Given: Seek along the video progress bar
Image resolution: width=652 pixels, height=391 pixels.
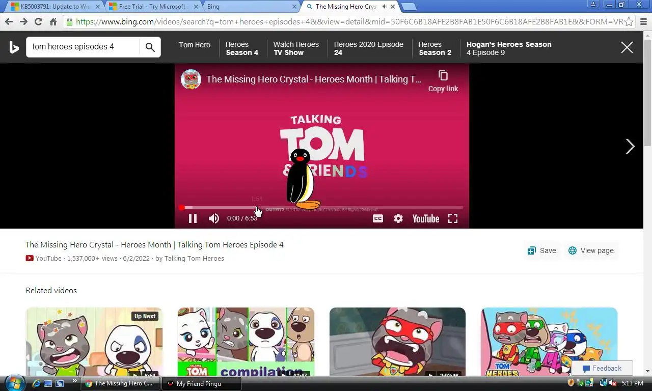Looking at the screenshot, I should [322, 208].
